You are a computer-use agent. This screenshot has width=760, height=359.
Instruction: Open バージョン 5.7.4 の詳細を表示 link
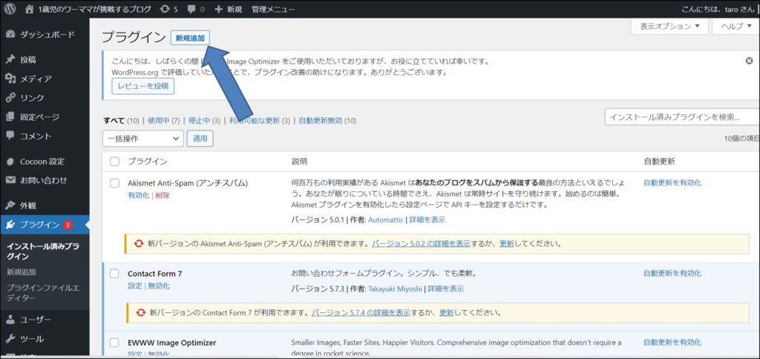click(361, 312)
